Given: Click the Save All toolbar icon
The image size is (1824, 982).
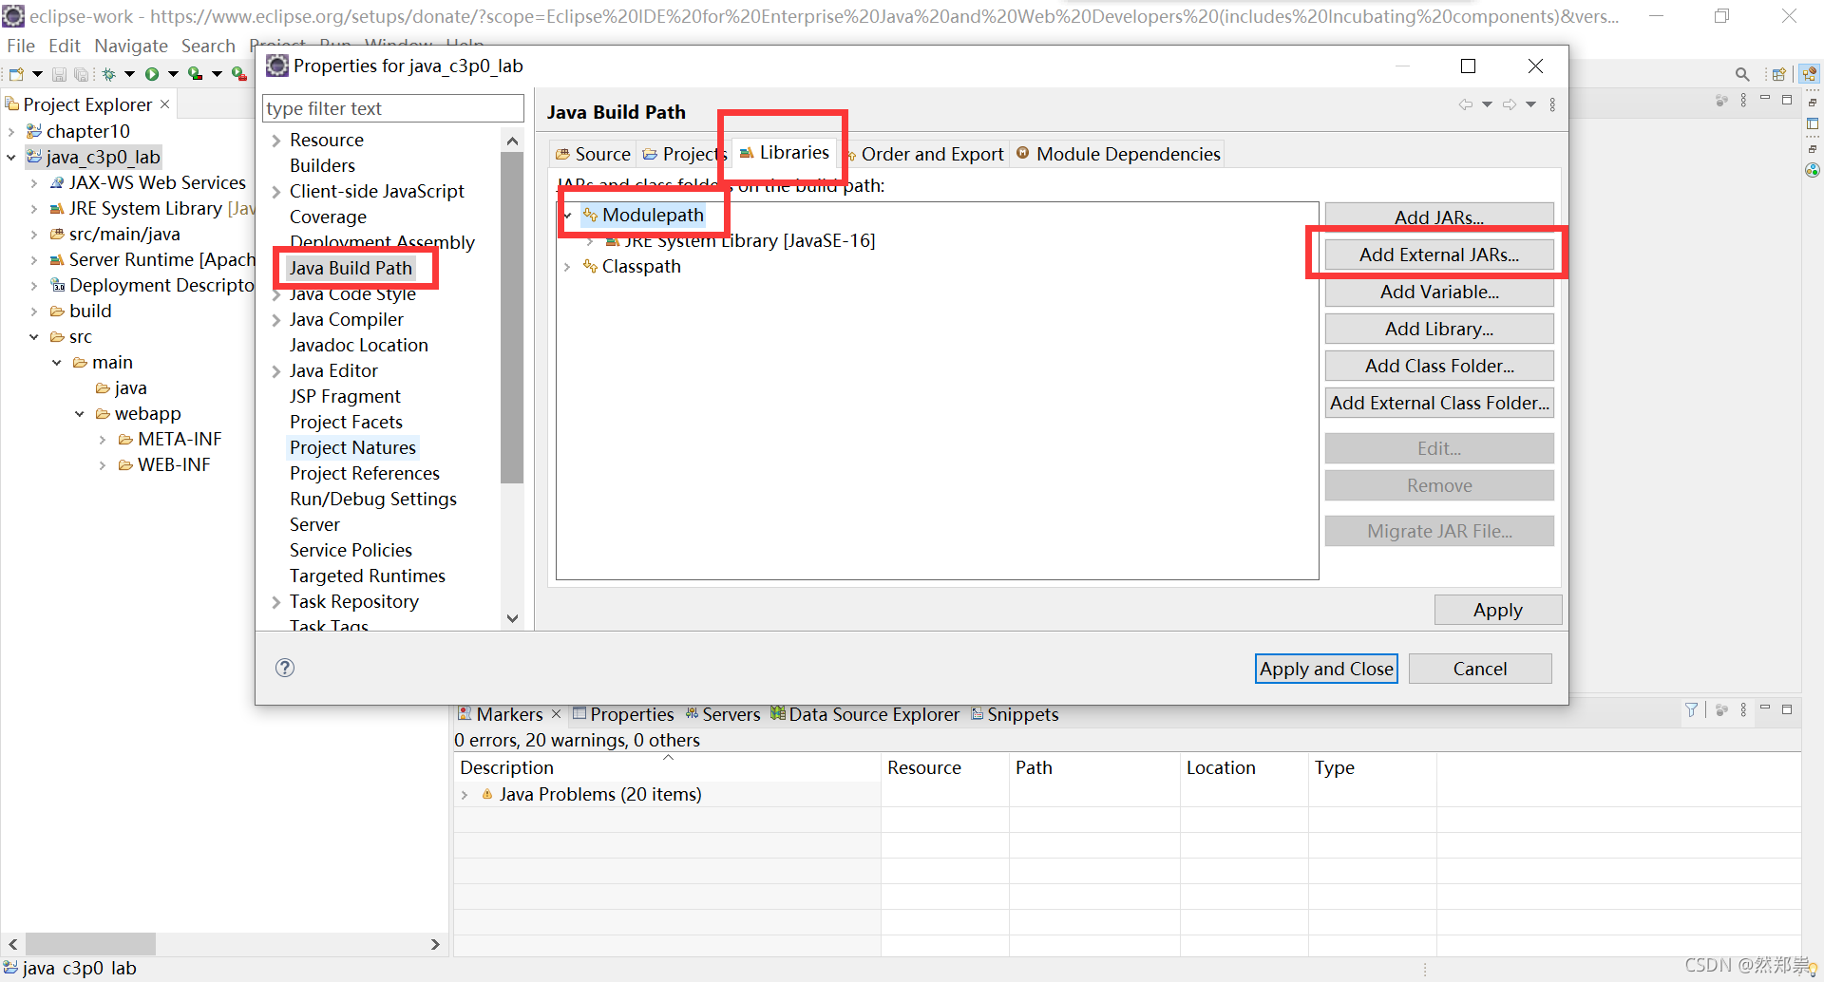Looking at the screenshot, I should click(82, 74).
